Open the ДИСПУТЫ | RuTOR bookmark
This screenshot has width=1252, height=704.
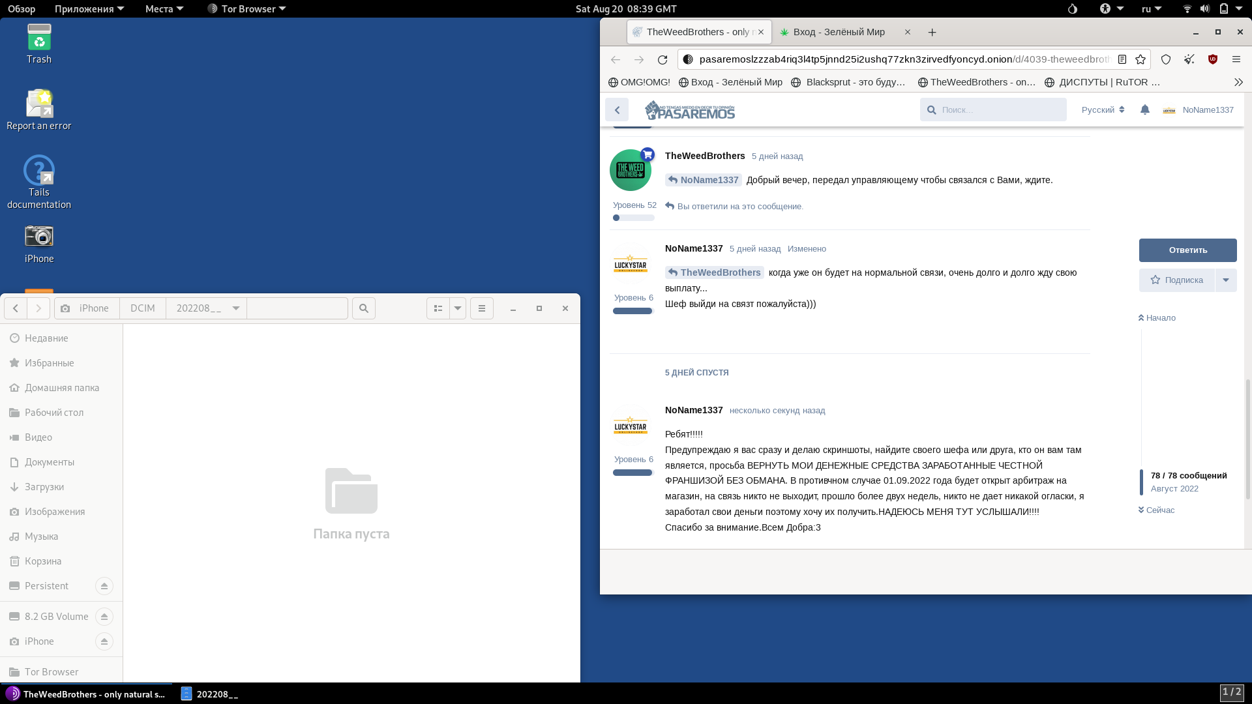(x=1102, y=82)
